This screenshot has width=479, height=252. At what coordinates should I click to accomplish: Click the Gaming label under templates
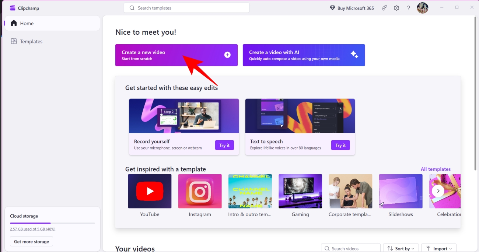click(x=300, y=214)
